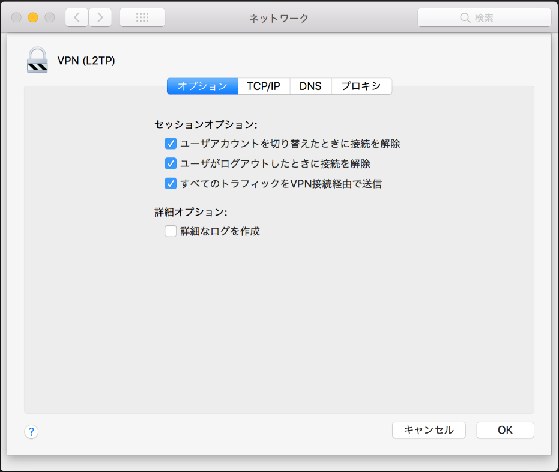The image size is (559, 472).
Task: Switch to the TCP/IP tab
Action: tap(264, 86)
